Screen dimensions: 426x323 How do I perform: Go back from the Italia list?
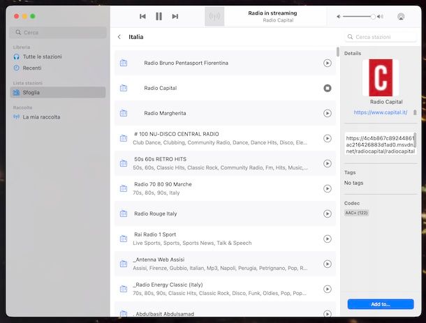point(119,37)
